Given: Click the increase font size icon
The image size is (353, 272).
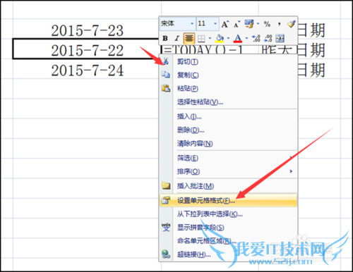Looking at the screenshot, I should [x=225, y=24].
